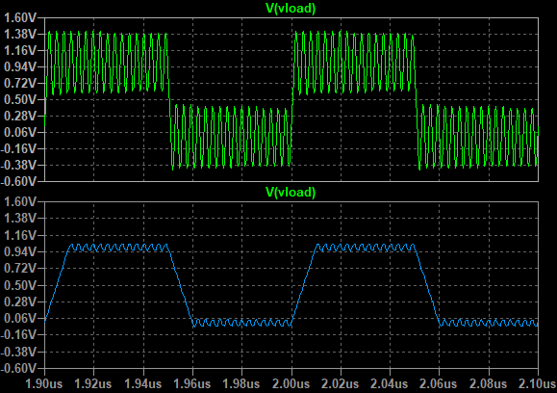Click 0.06V on the upper pane's vertical axis
Viewport: 557px width, 393px height.
click(20, 132)
